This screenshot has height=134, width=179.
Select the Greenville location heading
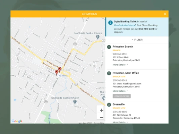point(119,105)
